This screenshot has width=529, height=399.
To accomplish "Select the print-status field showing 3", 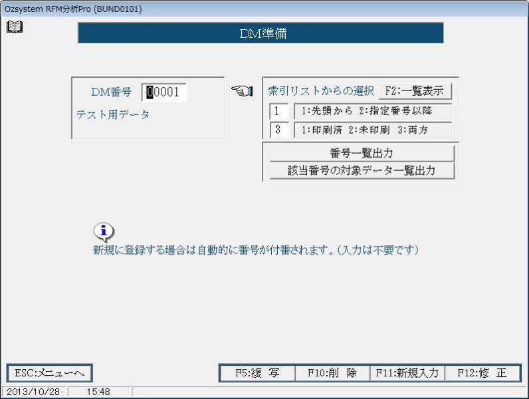I will (278, 130).
